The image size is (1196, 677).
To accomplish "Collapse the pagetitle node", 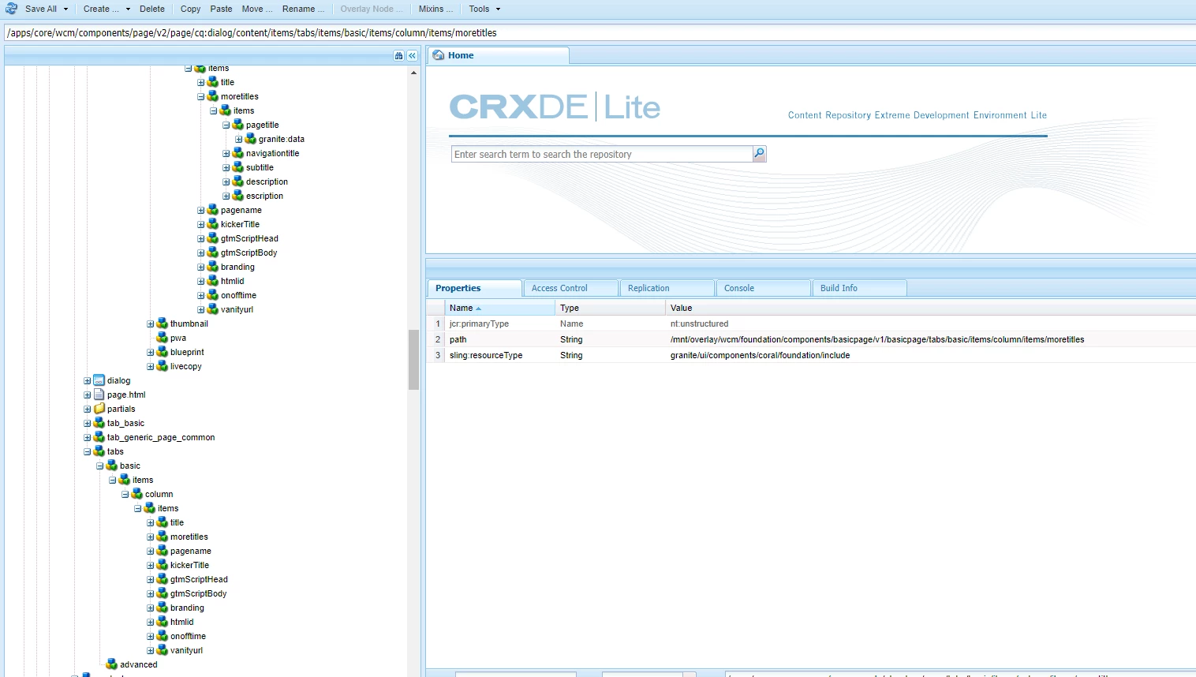I will (226, 125).
